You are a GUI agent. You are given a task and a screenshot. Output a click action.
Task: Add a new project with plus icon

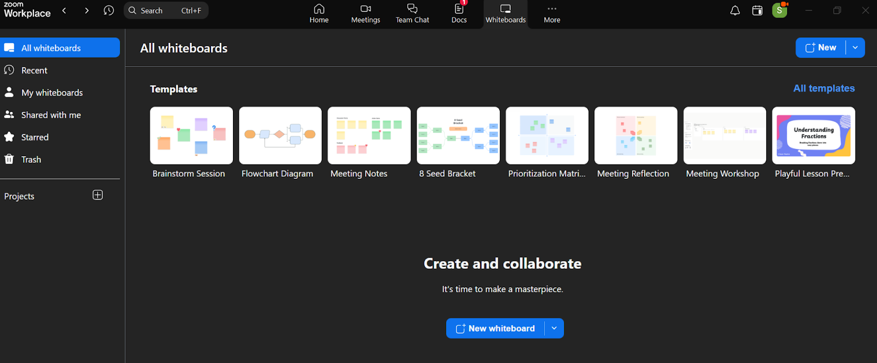[x=98, y=195]
